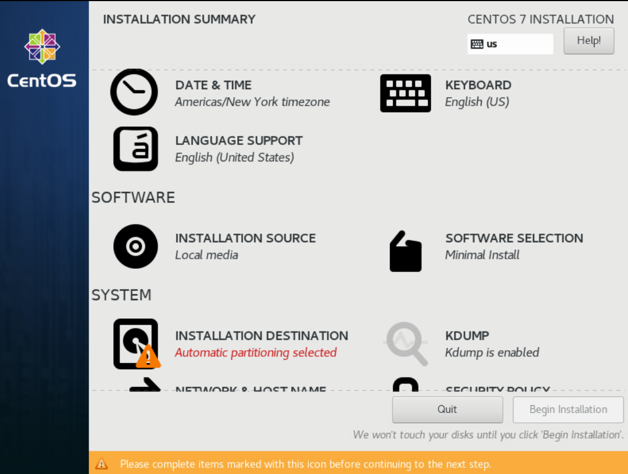Click the red 'Automatic partitioning selected' text

(256, 353)
